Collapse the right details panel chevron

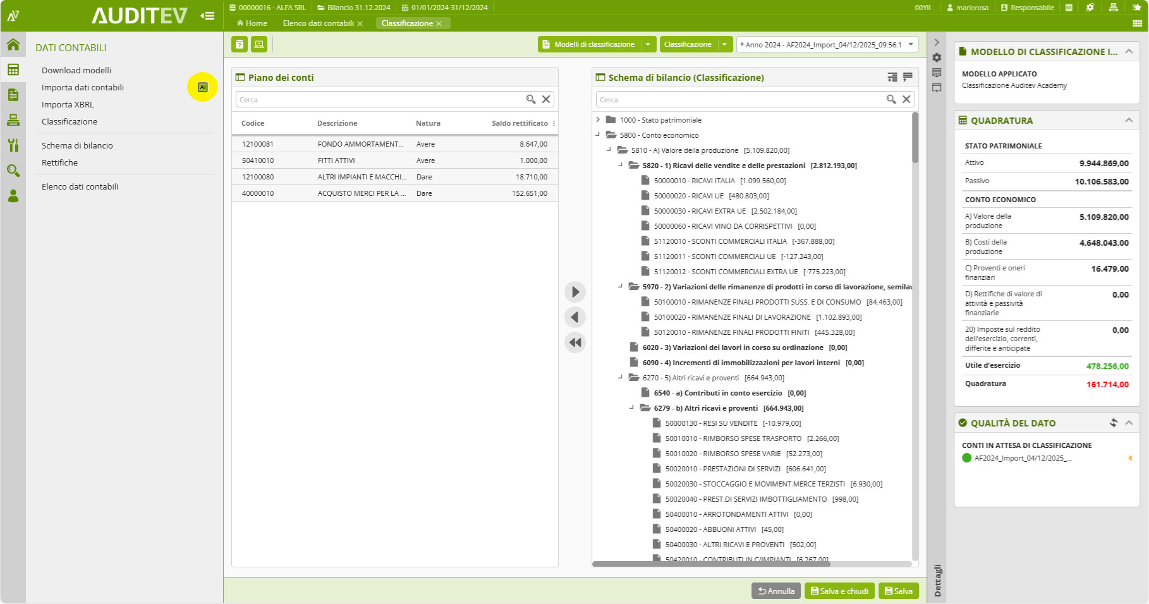tap(937, 42)
